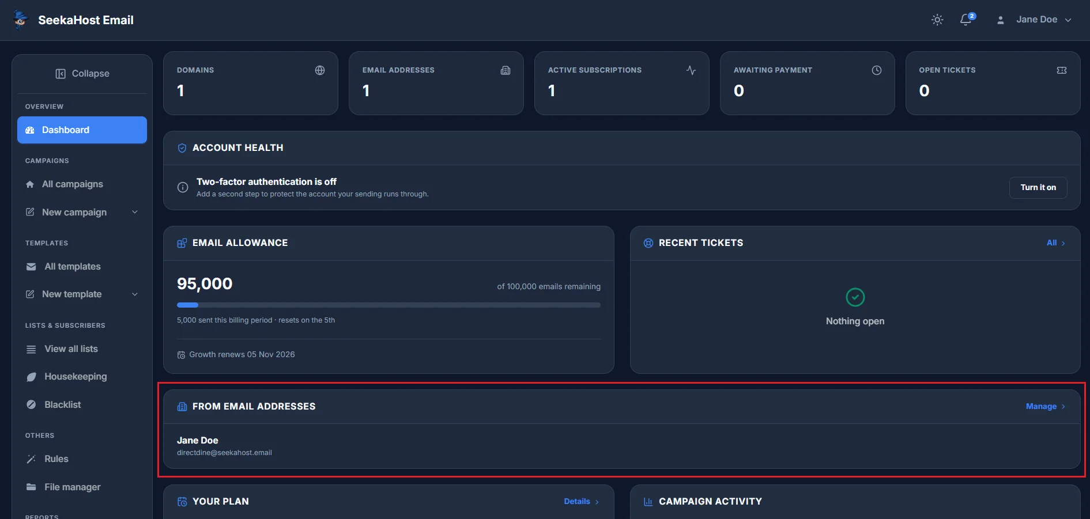The image size is (1090, 519).
Task: Click the Your Plan calendar icon
Action: tap(182, 502)
